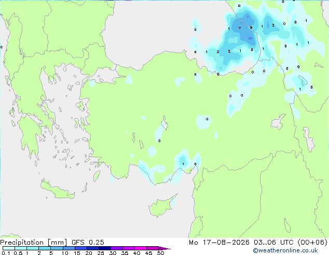Select the legend label '15'
Image resolution: width=329 pixels, height=255 pixels.
point(77,253)
